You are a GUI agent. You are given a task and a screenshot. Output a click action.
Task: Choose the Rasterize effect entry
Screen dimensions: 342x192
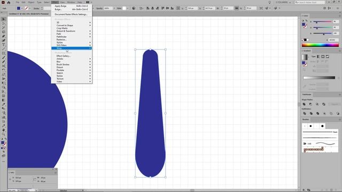(x=72, y=39)
